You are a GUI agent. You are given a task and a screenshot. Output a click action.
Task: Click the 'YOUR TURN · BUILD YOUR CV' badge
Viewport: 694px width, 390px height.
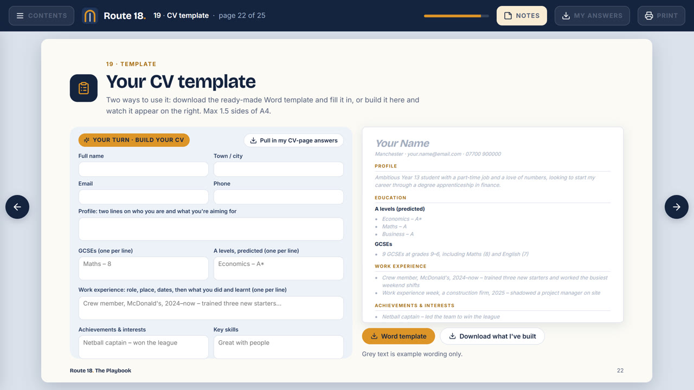click(134, 140)
